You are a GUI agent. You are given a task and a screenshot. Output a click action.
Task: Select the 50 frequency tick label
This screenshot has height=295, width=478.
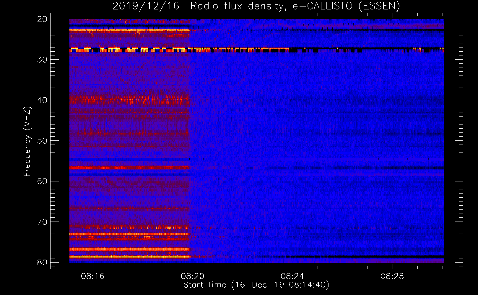tap(43, 141)
